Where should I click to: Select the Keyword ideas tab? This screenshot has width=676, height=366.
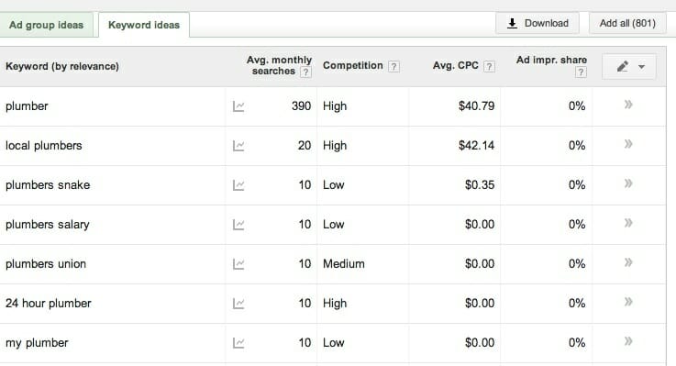(x=144, y=25)
